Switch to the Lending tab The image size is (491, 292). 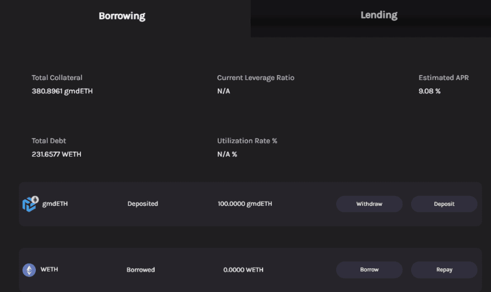coord(379,15)
